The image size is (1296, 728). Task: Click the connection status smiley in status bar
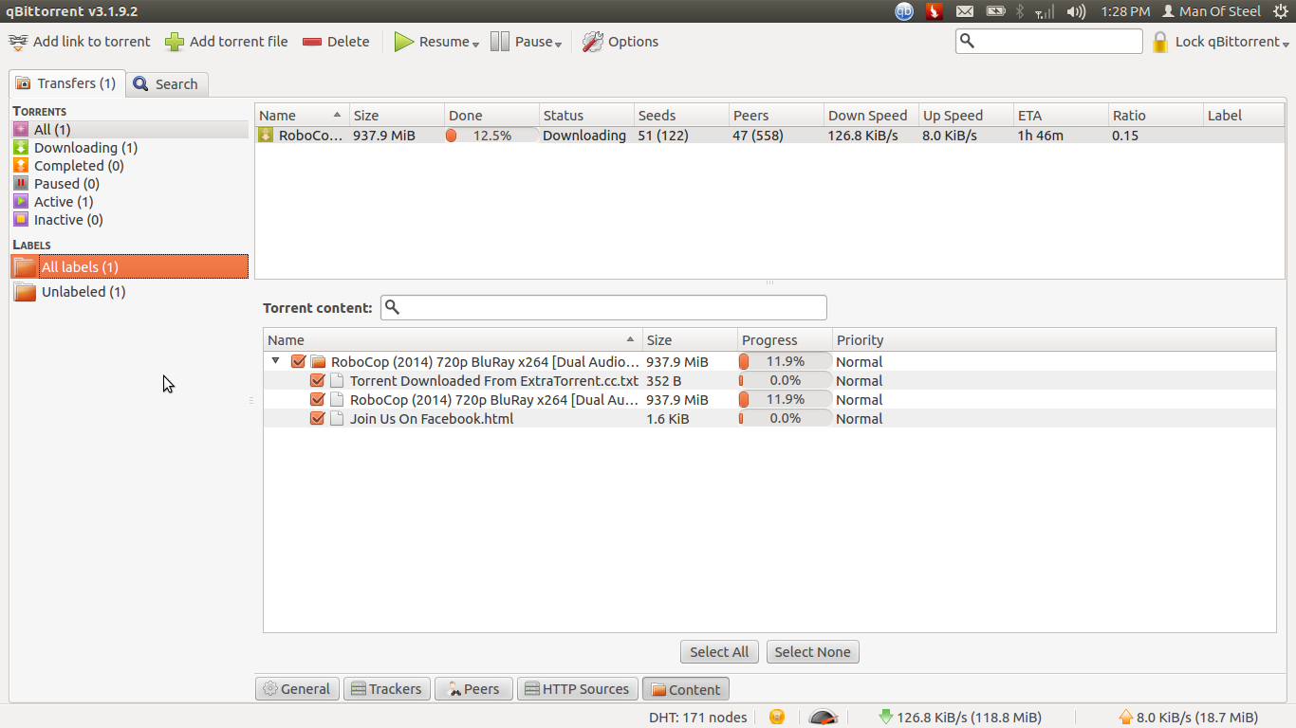[x=776, y=717]
